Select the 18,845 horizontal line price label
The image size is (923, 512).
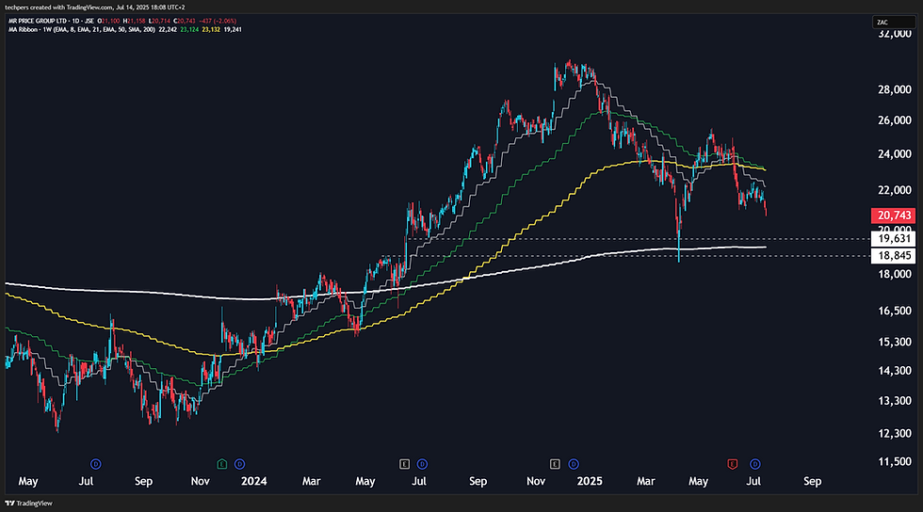click(x=893, y=255)
